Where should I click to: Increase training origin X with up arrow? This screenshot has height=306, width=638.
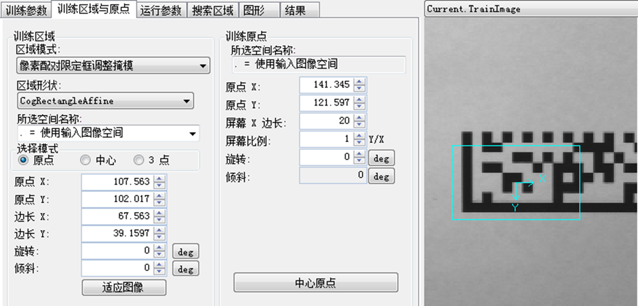[x=360, y=82]
